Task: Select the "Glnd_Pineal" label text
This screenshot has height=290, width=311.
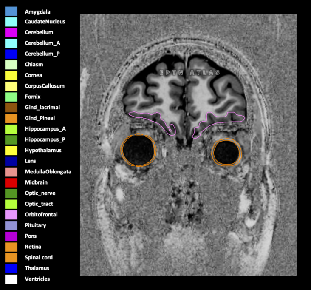Action: point(40,118)
